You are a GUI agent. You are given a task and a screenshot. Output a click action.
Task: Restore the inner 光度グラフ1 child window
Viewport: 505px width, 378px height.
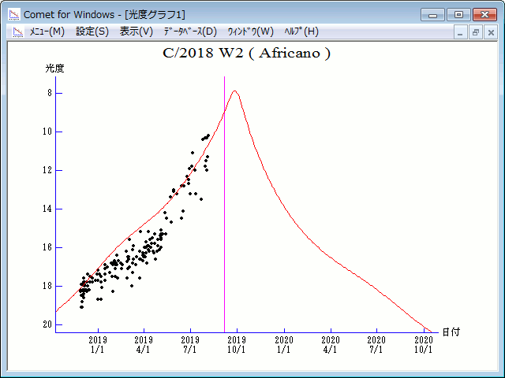[x=476, y=32]
